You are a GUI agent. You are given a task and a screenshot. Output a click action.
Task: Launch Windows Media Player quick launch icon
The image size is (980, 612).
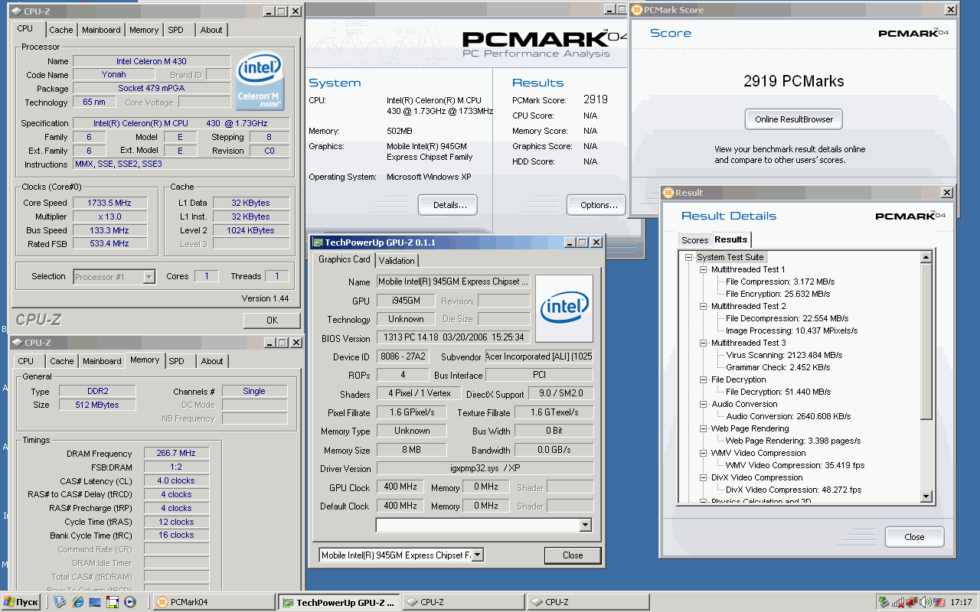pyautogui.click(x=129, y=602)
